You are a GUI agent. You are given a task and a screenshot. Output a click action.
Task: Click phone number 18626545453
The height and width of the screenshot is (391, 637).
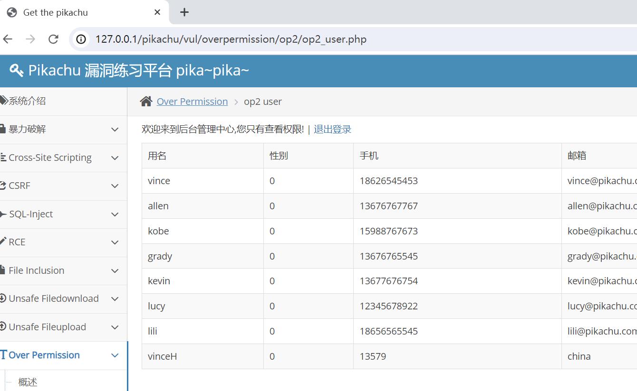[x=389, y=181]
